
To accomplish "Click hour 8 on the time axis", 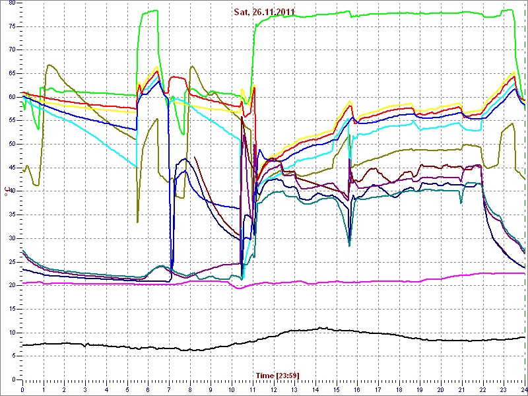I will 190,389.
